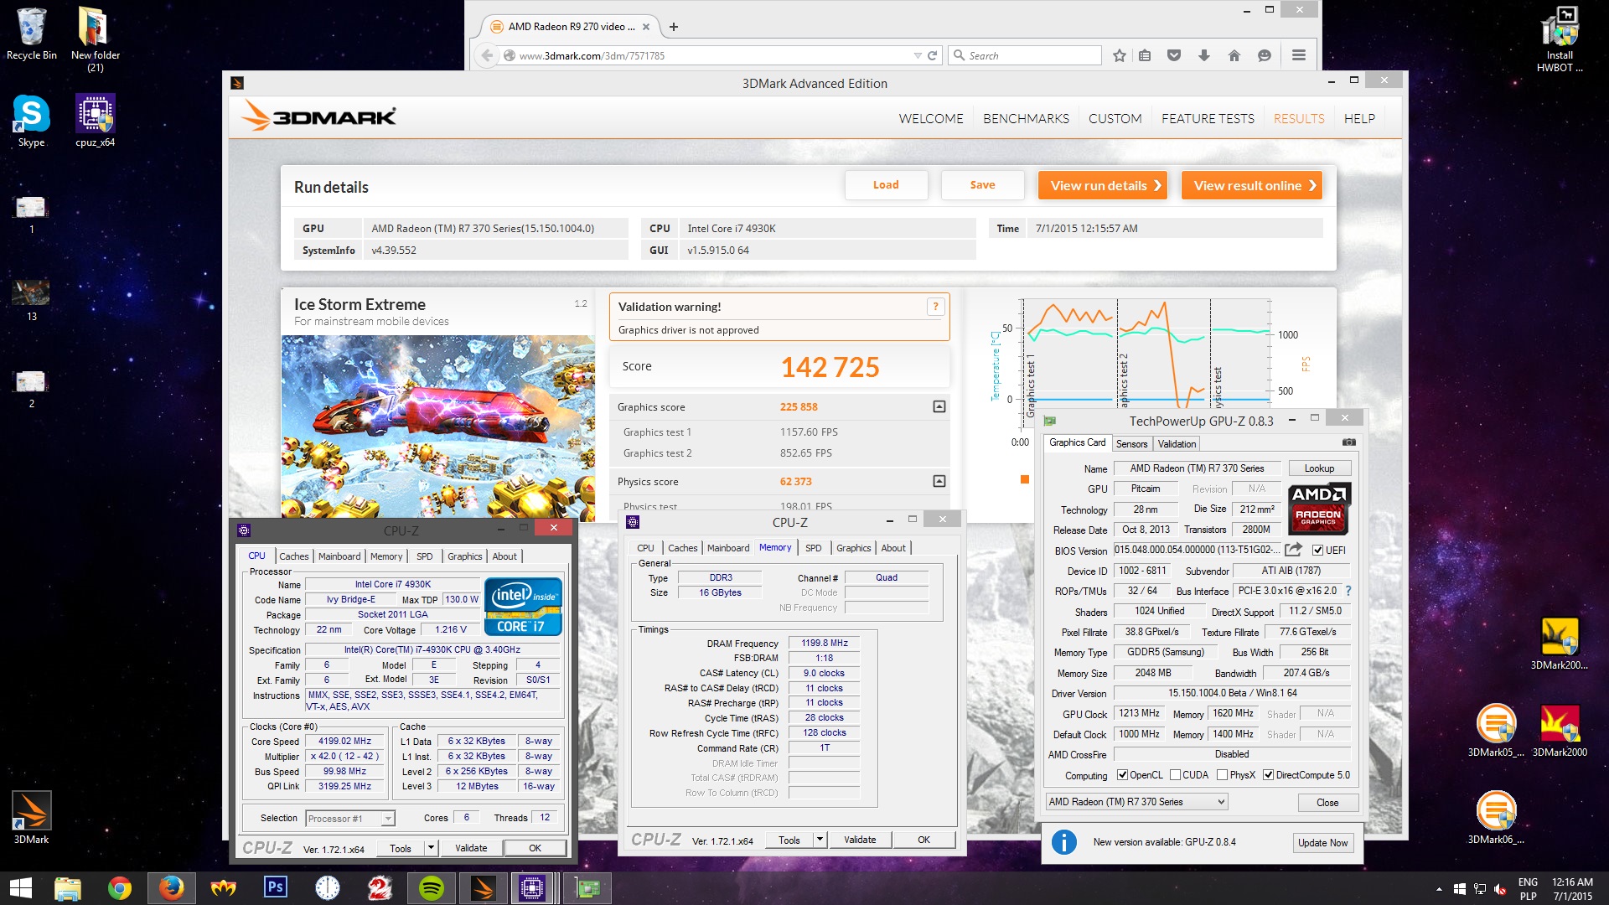Open the browser hamburger menu
Screen dimensions: 1609x905
tap(1299, 55)
